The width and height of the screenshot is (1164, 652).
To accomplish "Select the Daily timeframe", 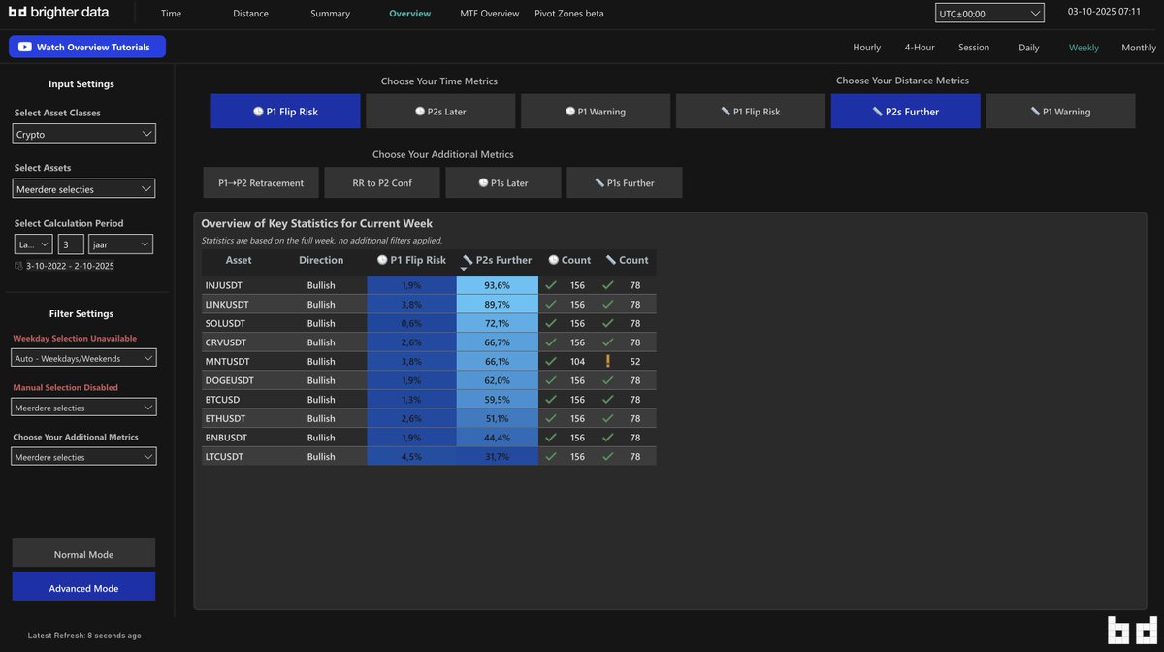I will point(1029,48).
